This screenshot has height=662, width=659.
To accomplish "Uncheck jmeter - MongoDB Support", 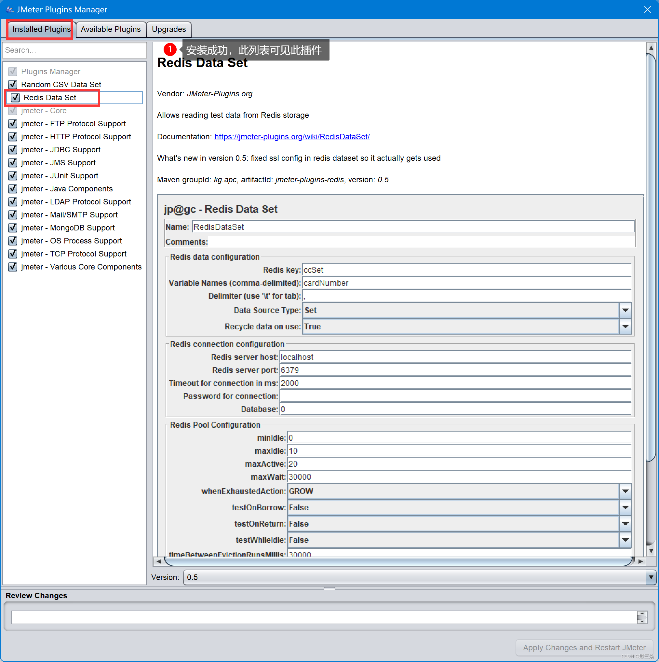I will tap(13, 228).
